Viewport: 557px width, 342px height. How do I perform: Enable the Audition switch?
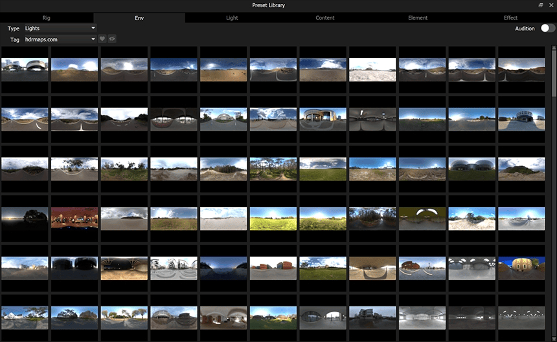548,28
